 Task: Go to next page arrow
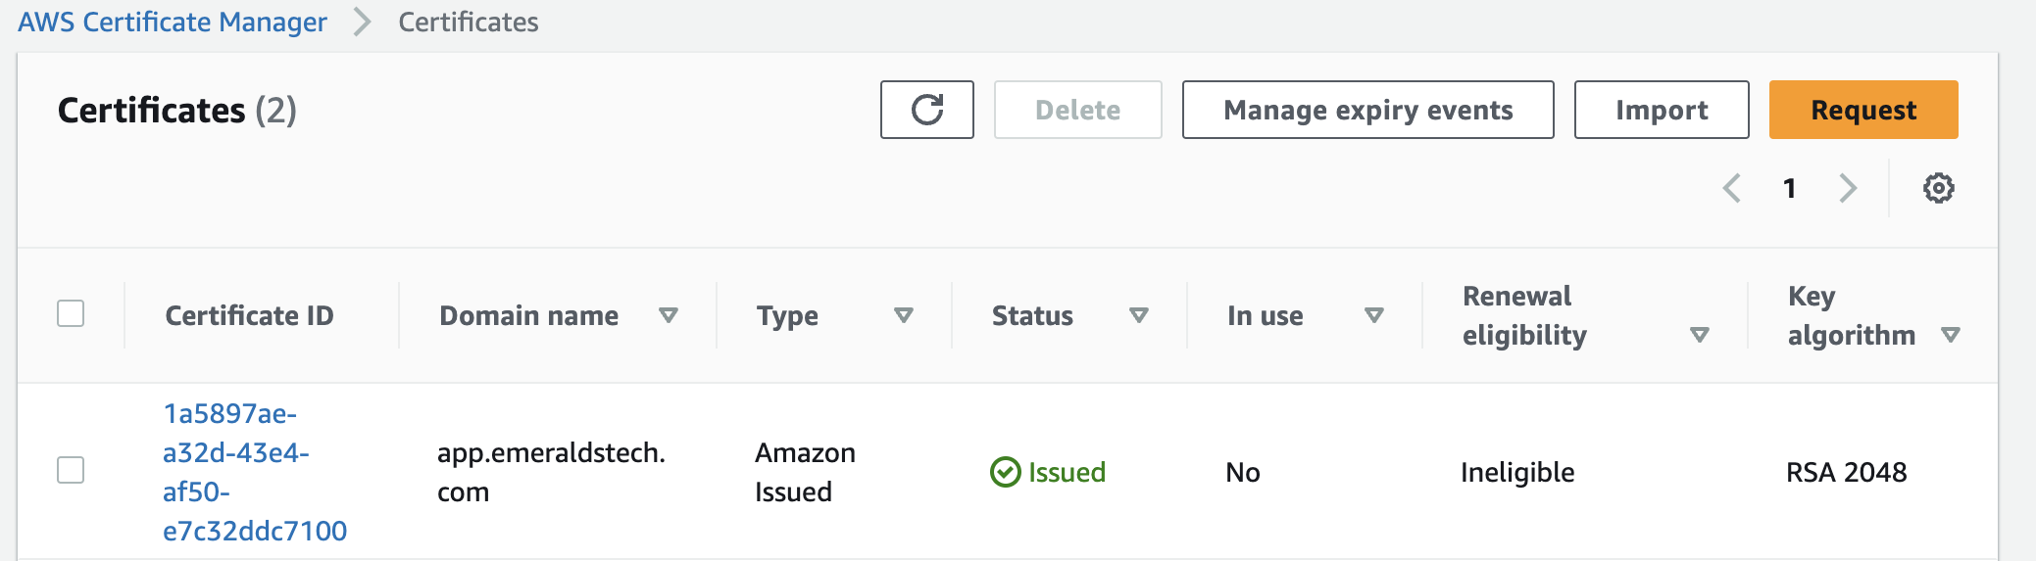(1848, 188)
